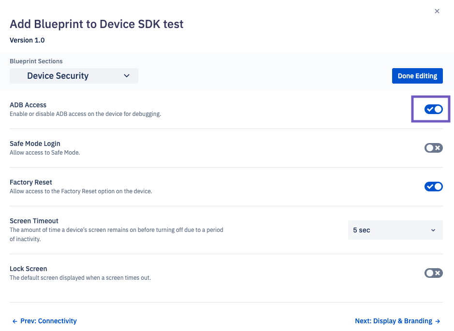Enable the Lock Screen toggle
Viewport: 454px width, 331px height.
point(433,273)
